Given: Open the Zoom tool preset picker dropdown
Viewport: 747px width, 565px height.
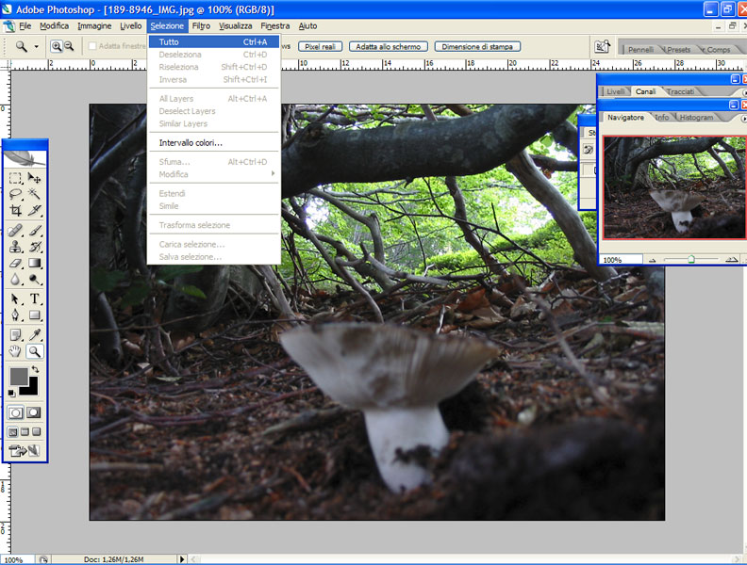Looking at the screenshot, I should tap(37, 46).
